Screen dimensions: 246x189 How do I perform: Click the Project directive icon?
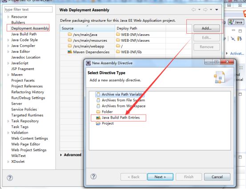tap(98, 124)
